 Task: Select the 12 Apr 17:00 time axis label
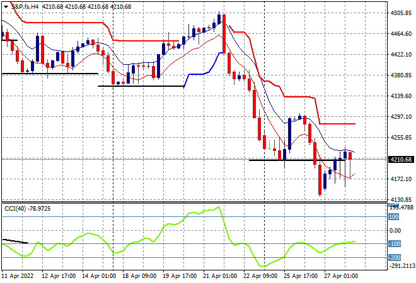point(59,276)
